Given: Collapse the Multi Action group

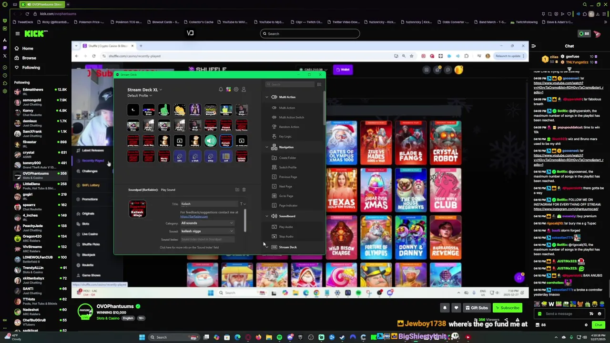Looking at the screenshot, I should (x=267, y=97).
